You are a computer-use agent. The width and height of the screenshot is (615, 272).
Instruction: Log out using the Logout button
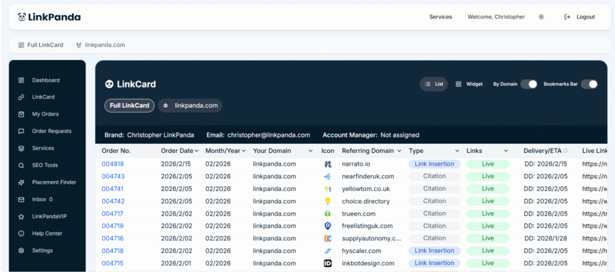[x=580, y=17]
